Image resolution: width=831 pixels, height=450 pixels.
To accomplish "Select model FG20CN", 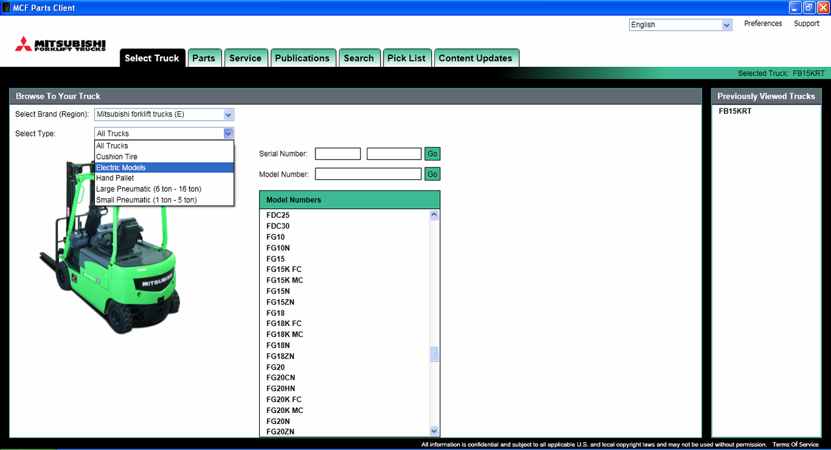I will pos(280,378).
